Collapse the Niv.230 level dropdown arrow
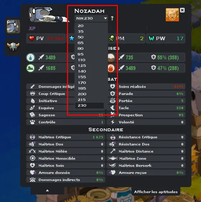Screen dimensions: 201x202 105,18
